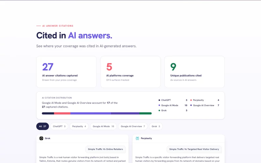Click 'AI platforms coverage' label

coord(120,76)
